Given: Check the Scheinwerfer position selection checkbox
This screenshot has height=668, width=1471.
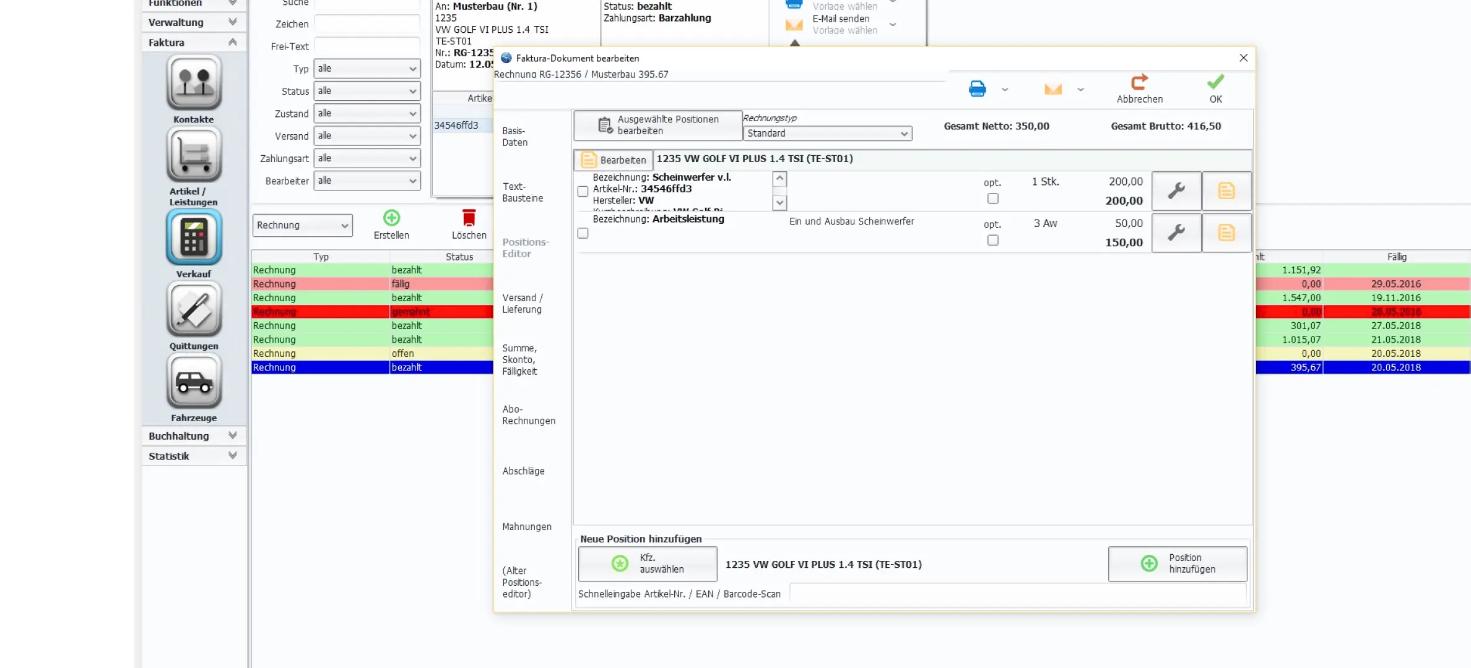Looking at the screenshot, I should click(583, 192).
